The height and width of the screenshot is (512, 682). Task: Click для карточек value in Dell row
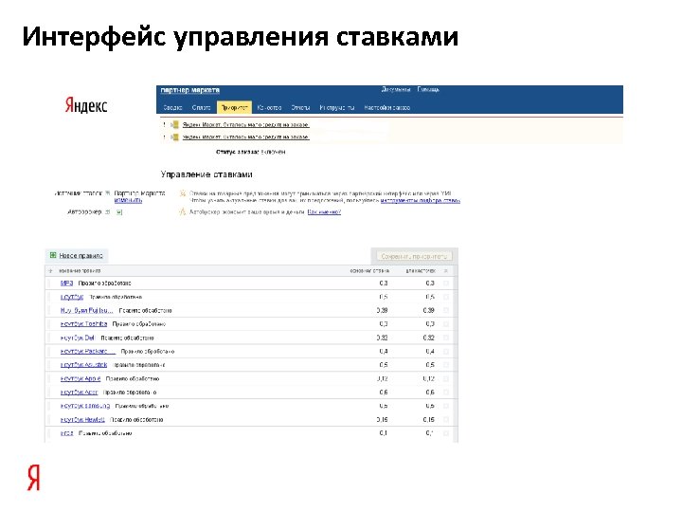428,338
